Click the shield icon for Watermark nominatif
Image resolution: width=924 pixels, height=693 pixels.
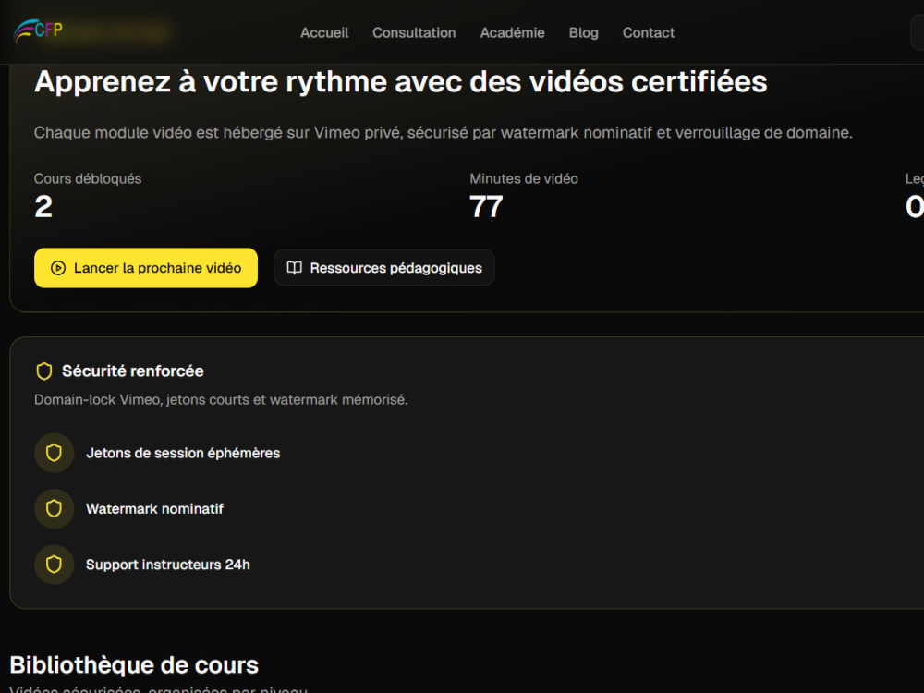pos(54,508)
